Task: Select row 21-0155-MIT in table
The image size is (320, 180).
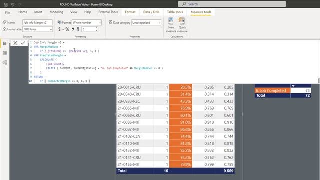Action: point(175,164)
